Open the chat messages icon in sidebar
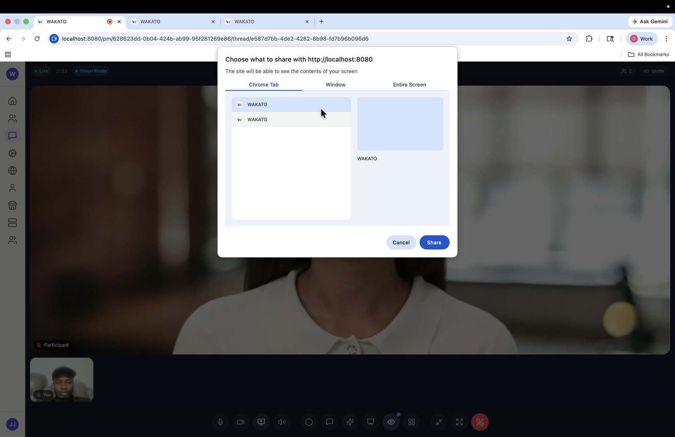The width and height of the screenshot is (675, 437). coord(12,136)
